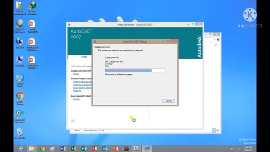Select the Control Panel desktop icon
Image resolution: width=270 pixels, height=152 pixels.
[x=20, y=81]
